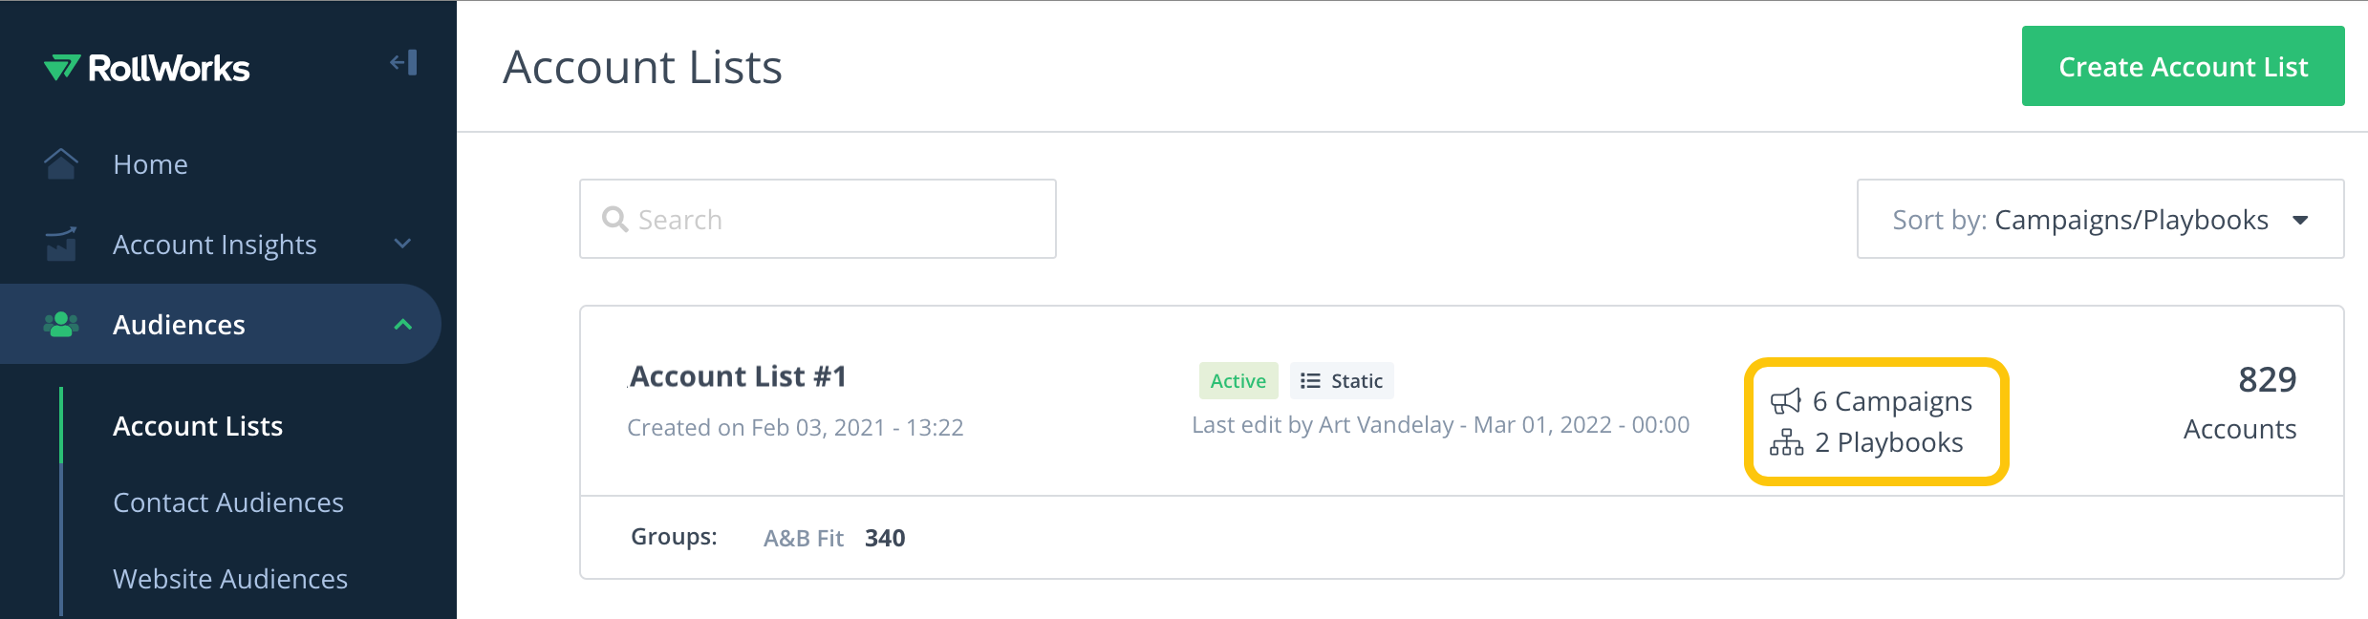2368x619 pixels.
Task: Open the Sort by Campaigns/Playbooks dropdown
Action: coord(2100,219)
